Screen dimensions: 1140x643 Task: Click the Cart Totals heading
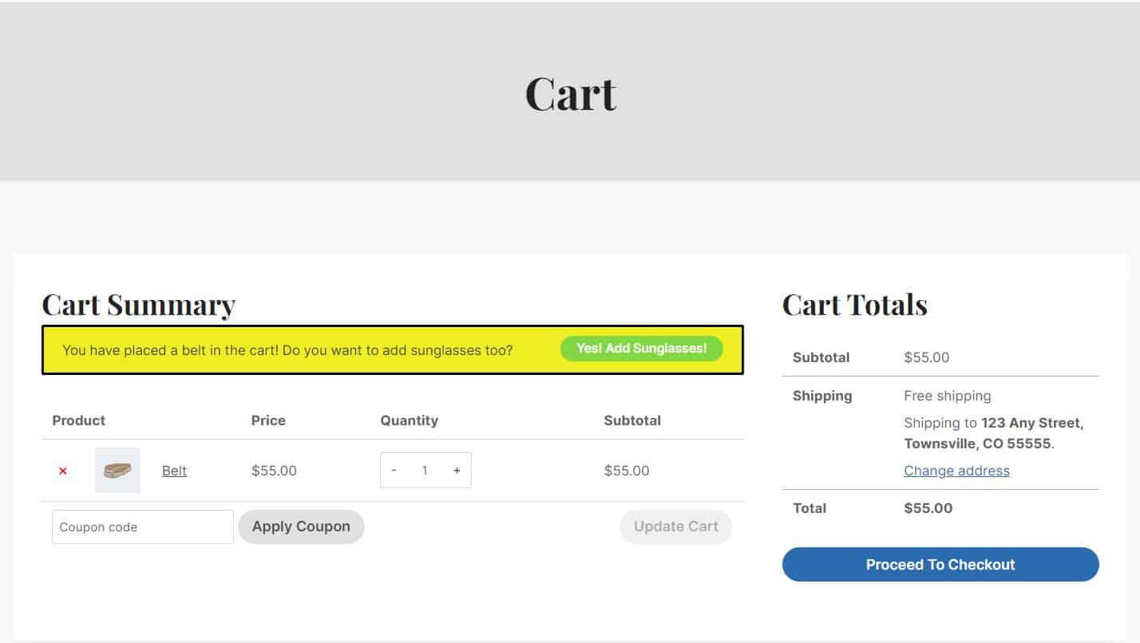click(855, 305)
